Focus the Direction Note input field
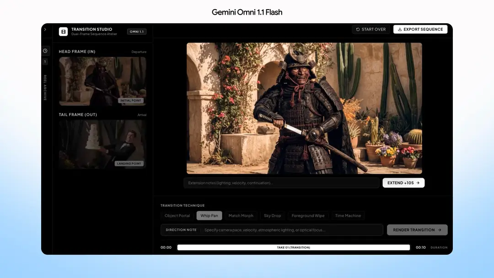494x278 pixels. tap(272, 230)
